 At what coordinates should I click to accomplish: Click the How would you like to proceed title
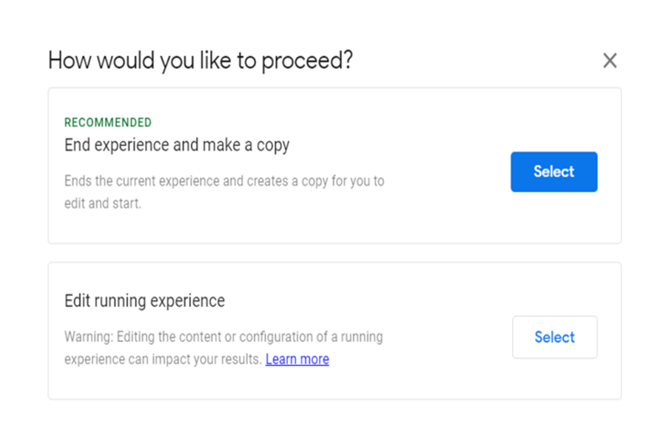200,61
